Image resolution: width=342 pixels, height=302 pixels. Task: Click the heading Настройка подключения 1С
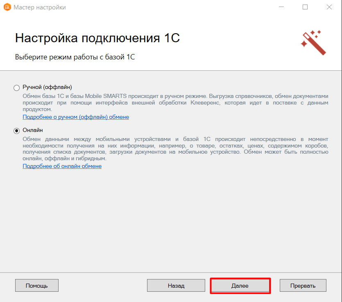pyautogui.click(x=97, y=38)
